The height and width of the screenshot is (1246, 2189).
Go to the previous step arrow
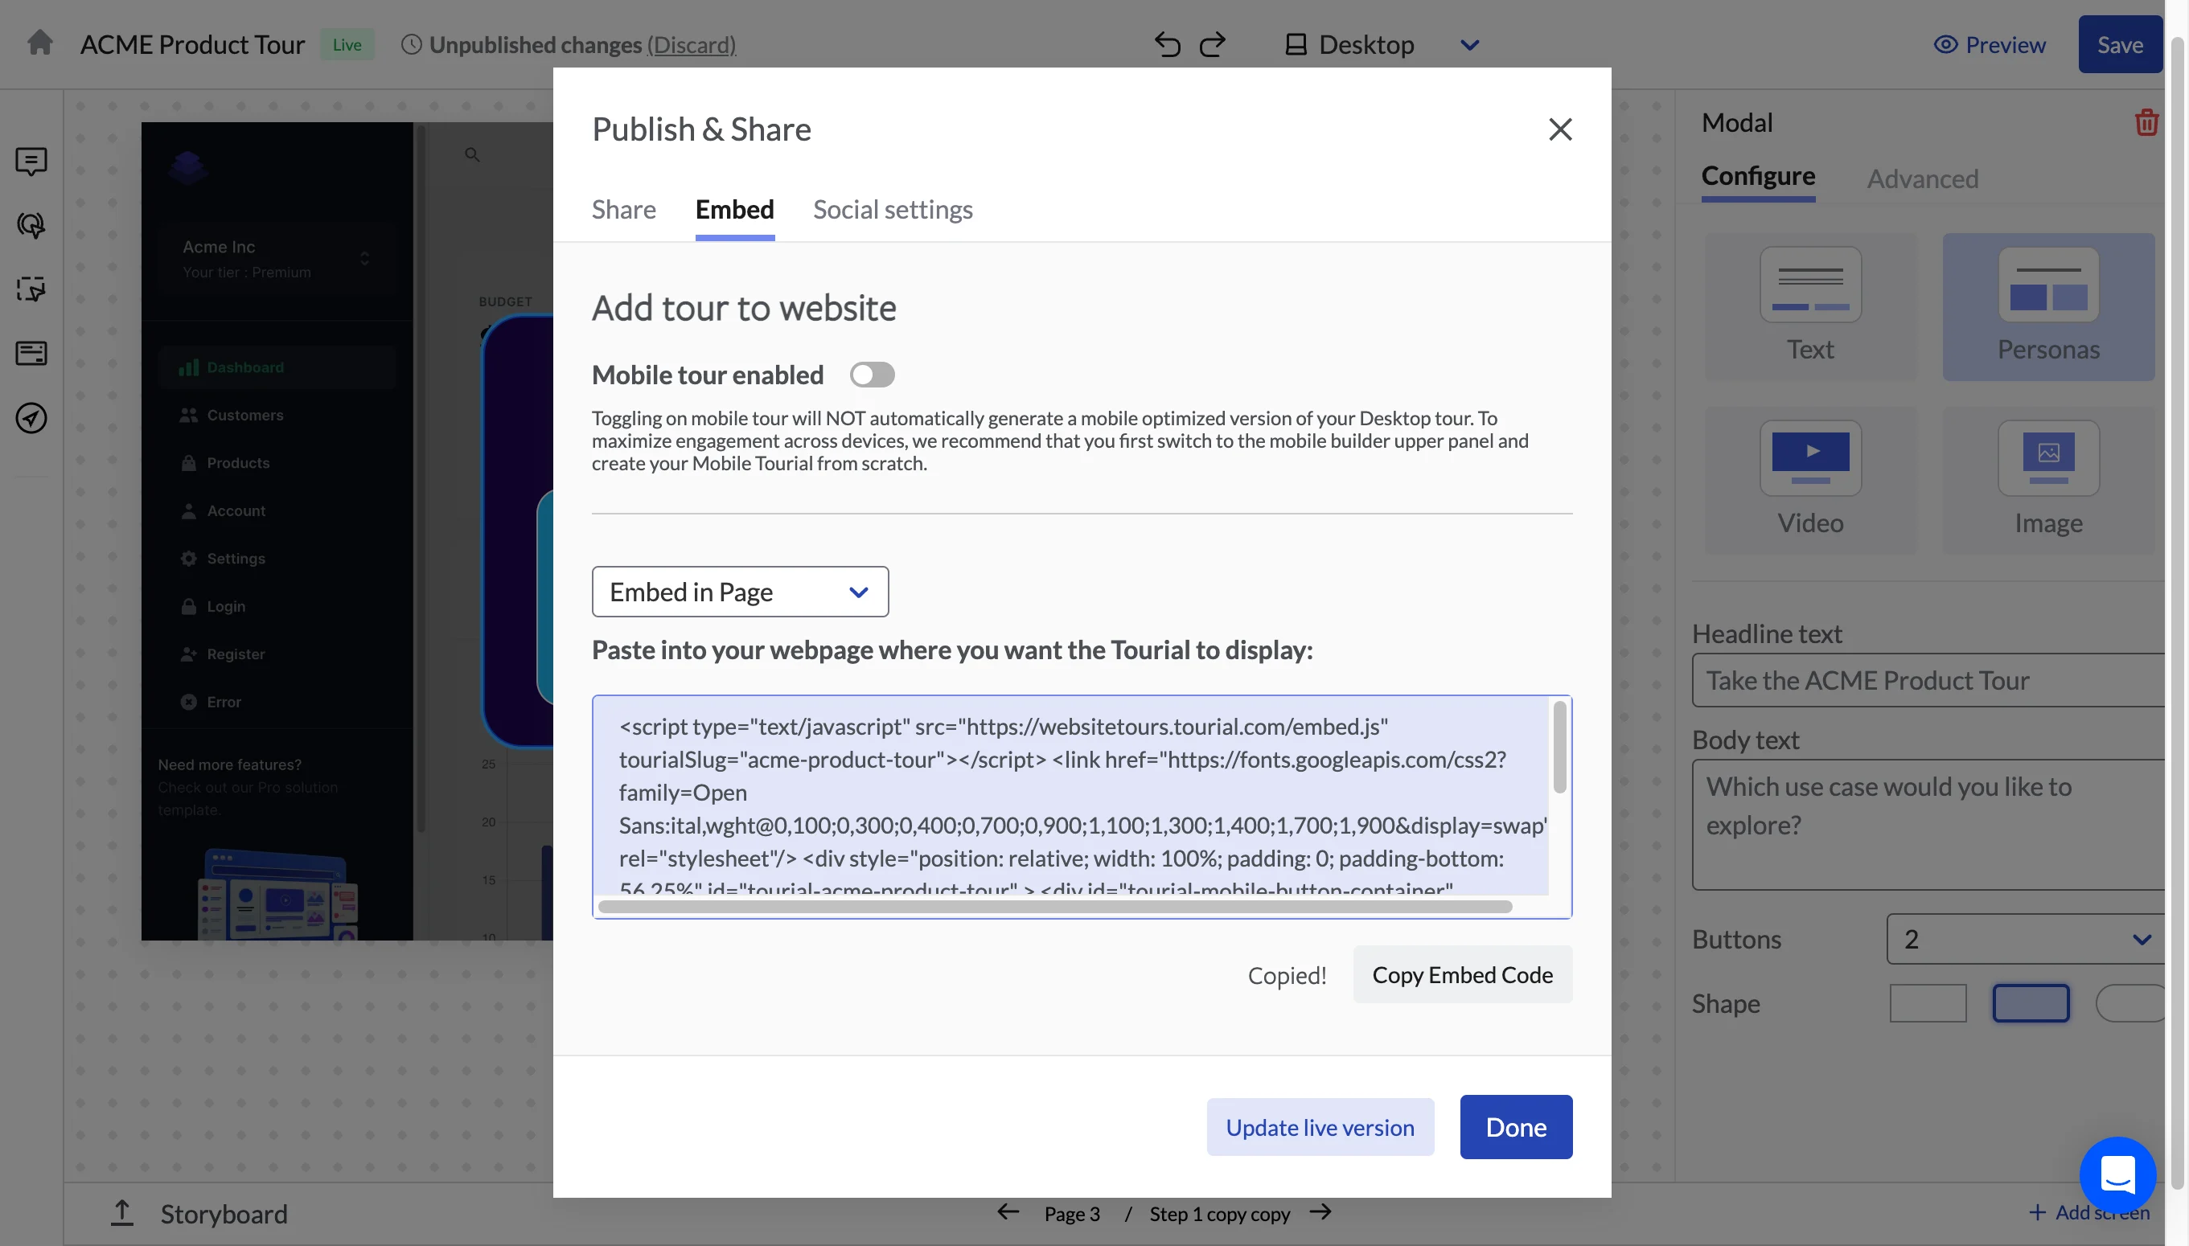click(x=1008, y=1211)
